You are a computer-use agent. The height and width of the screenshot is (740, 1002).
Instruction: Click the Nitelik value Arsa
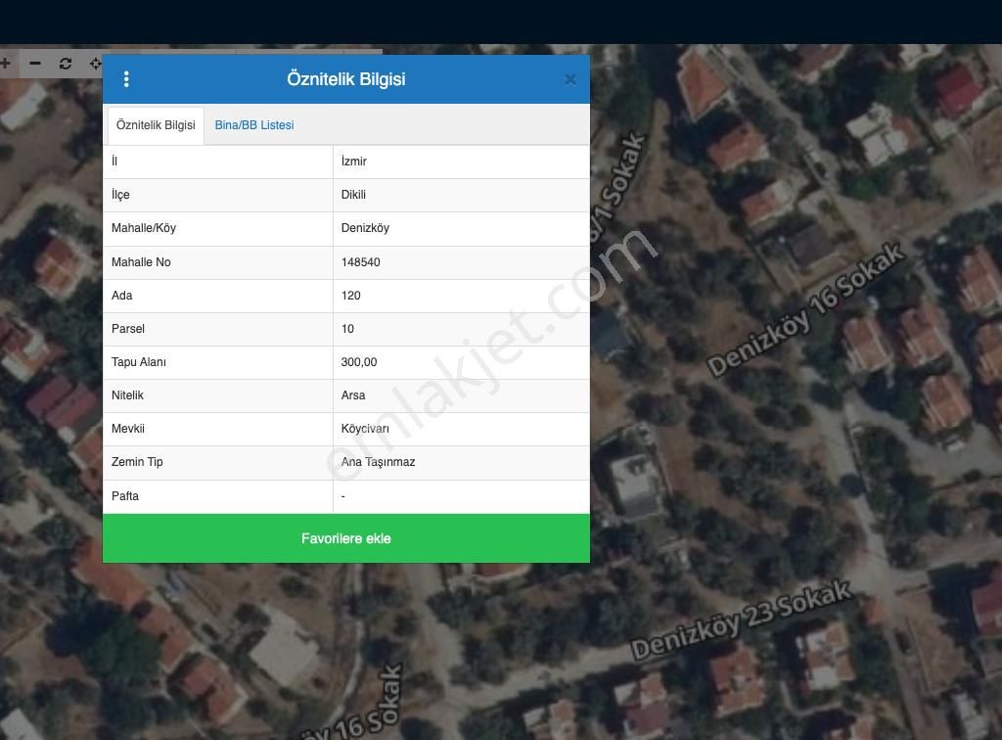point(353,395)
